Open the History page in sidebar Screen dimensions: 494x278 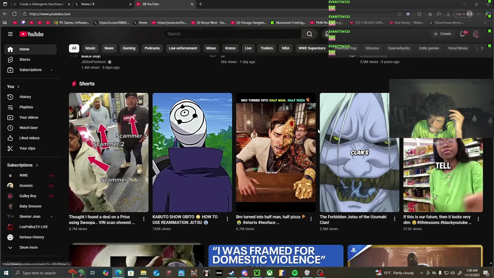click(x=30, y=97)
